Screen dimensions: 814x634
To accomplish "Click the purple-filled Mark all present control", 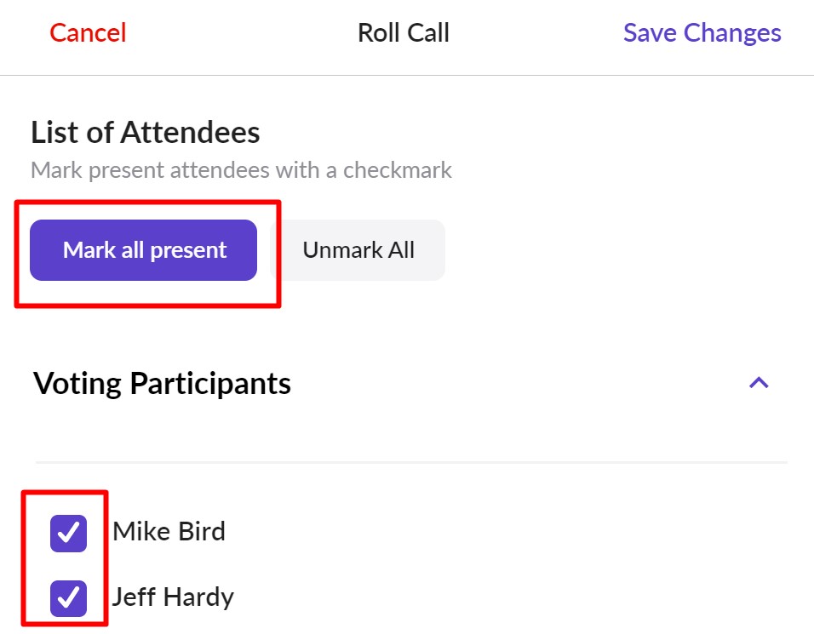I will (x=144, y=250).
